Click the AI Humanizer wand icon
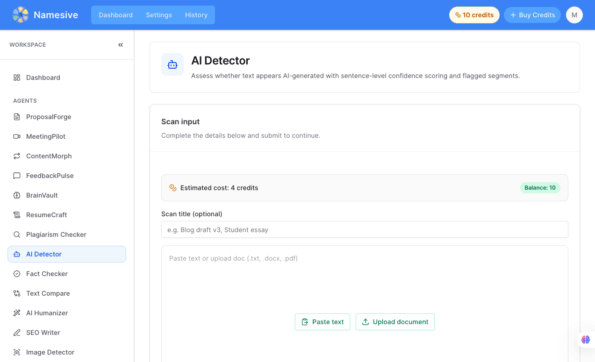Screen dimensions: 595x362 coord(17,313)
